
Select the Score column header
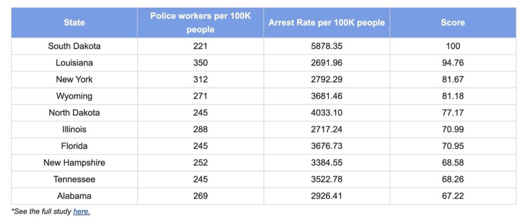(453, 22)
